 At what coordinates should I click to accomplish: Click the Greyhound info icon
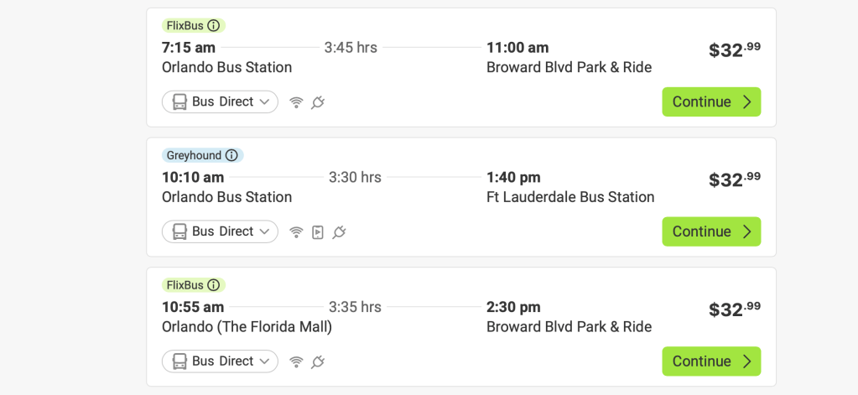(x=231, y=155)
